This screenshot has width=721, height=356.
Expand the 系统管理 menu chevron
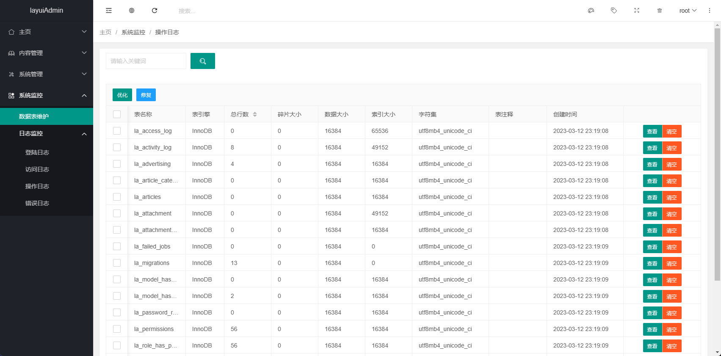(x=84, y=74)
